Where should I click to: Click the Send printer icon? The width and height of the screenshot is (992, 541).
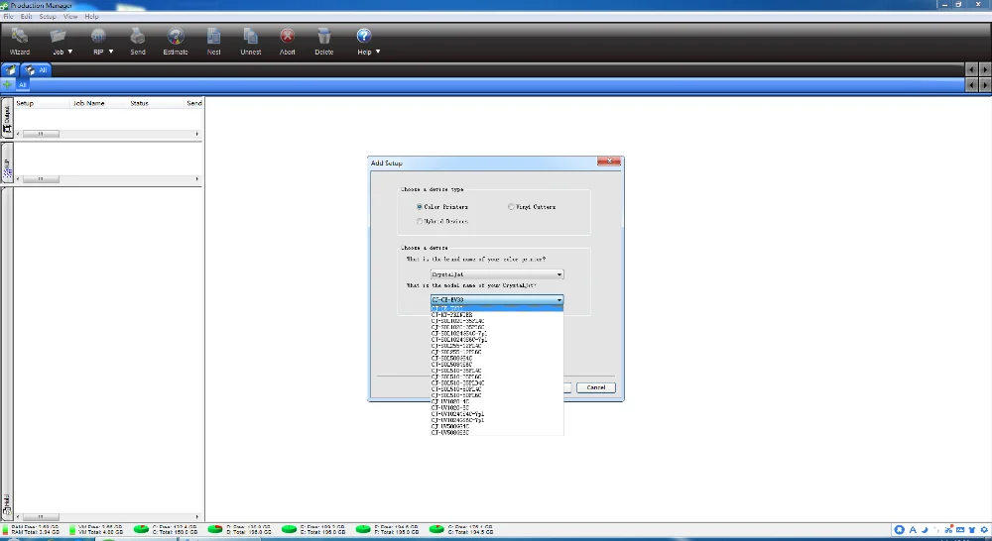tap(137, 36)
